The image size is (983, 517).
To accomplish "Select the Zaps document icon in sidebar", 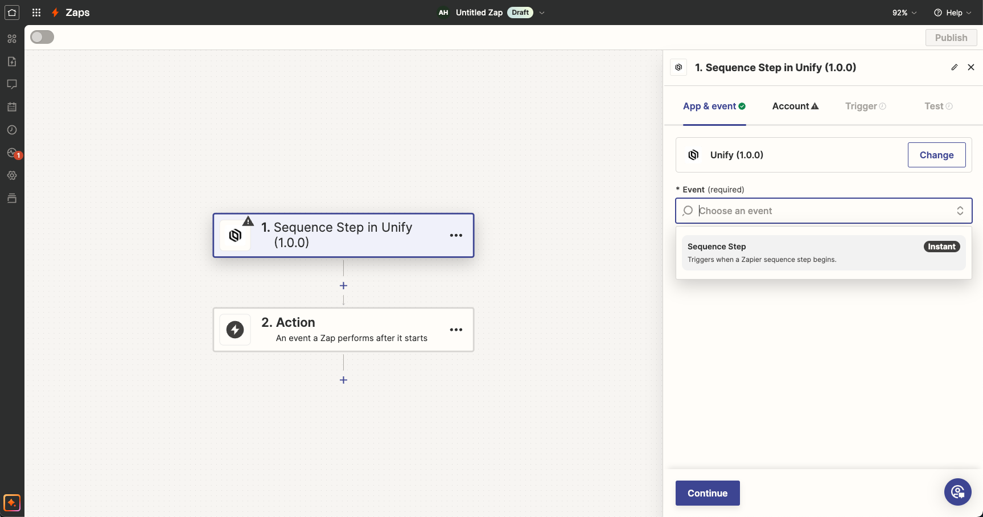I will pos(11,61).
